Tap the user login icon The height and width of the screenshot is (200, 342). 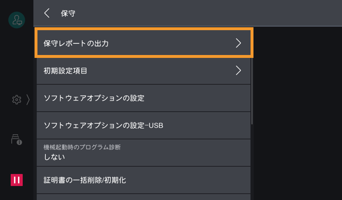click(17, 20)
